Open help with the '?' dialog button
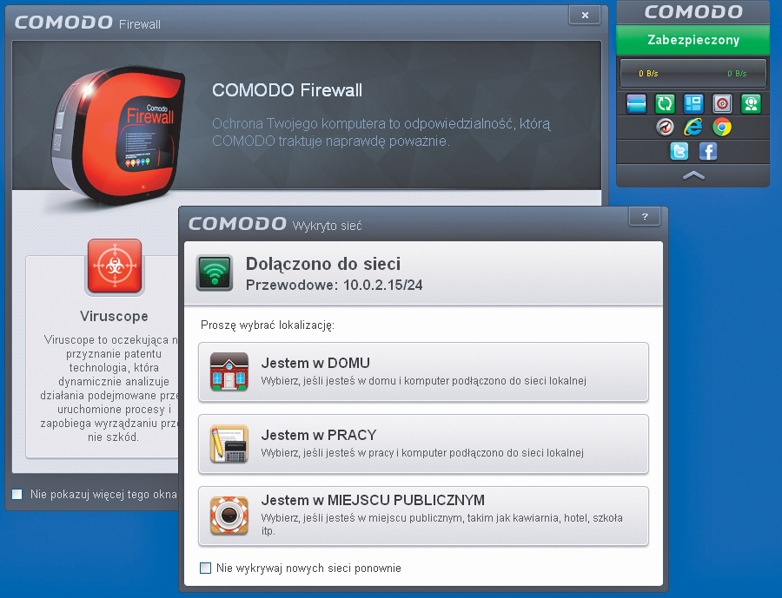The height and width of the screenshot is (598, 782). tap(644, 217)
